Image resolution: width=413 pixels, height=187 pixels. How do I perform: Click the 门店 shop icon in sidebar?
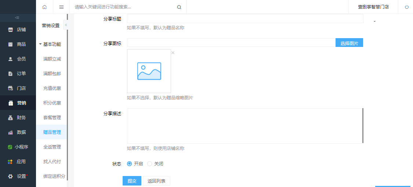[x=11, y=88]
